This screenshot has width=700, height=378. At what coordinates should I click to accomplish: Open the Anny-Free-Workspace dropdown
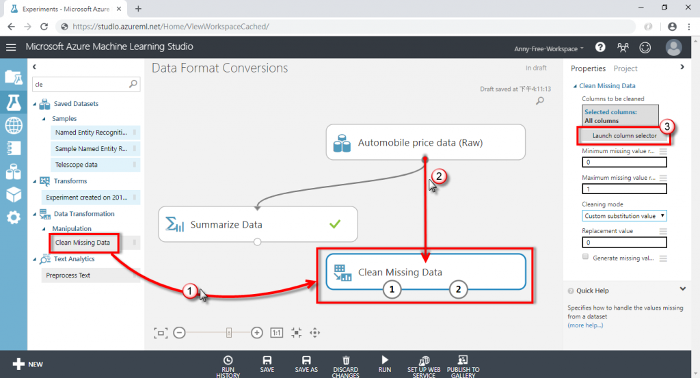pyautogui.click(x=549, y=49)
